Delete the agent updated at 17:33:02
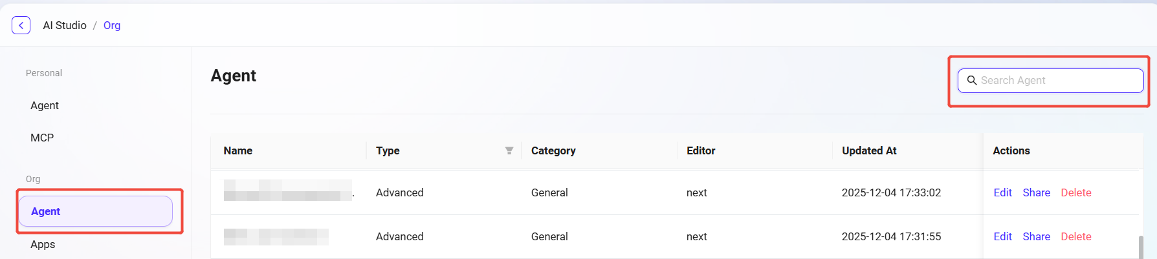 1075,192
